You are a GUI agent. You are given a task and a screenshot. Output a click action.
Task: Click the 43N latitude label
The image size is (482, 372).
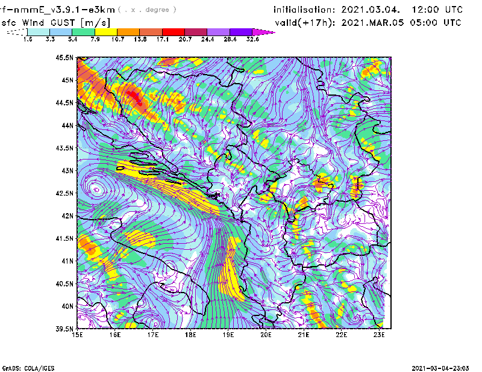[x=67, y=170]
